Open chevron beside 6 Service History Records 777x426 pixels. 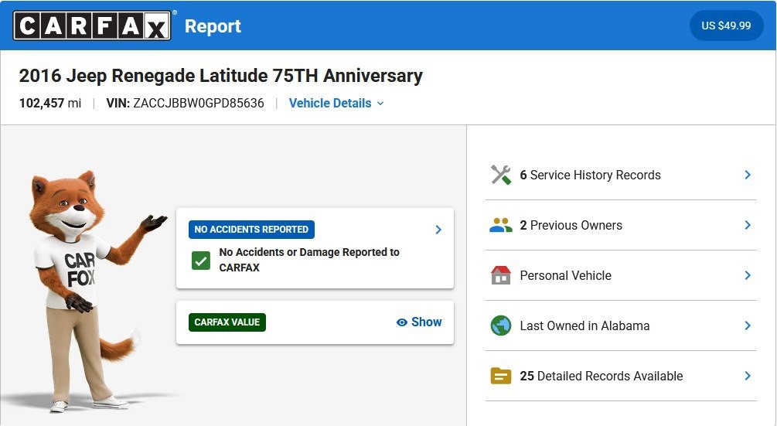(748, 175)
